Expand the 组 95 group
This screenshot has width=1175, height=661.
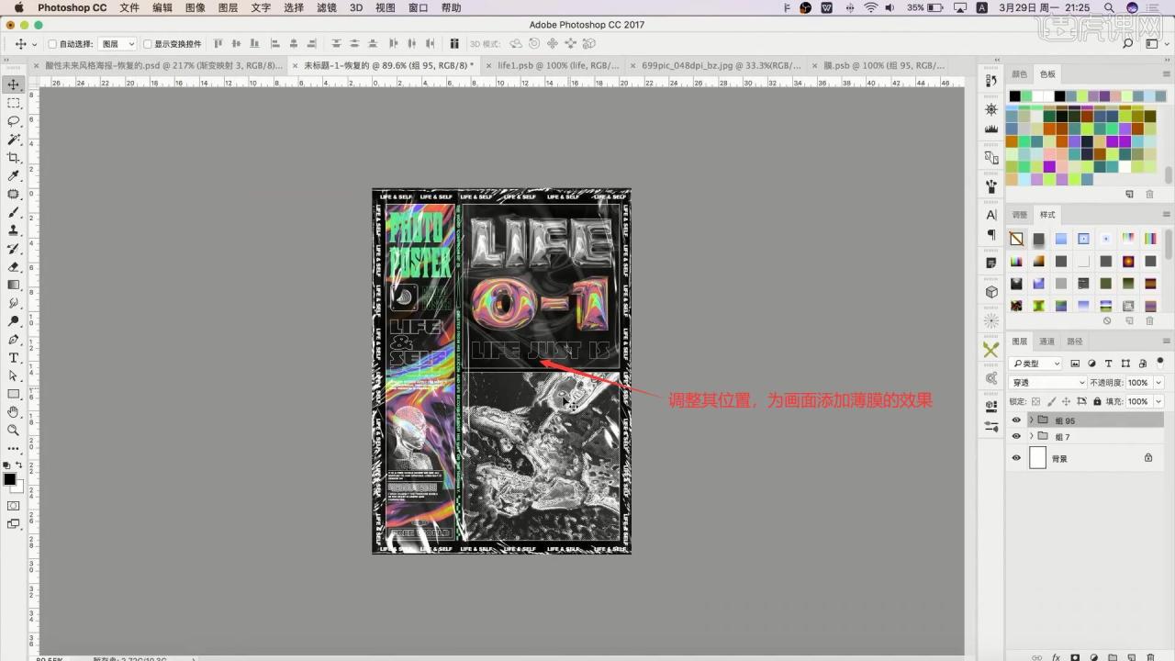(1031, 420)
